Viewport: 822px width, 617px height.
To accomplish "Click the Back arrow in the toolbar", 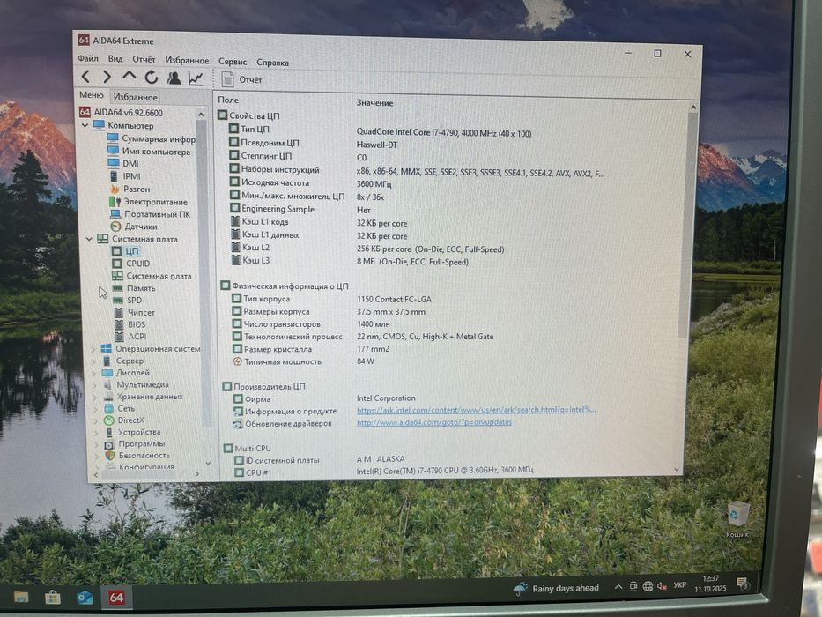I will tap(86, 78).
